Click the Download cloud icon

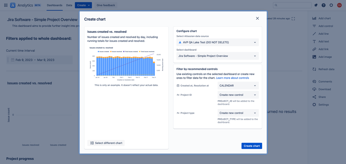pos(314,89)
